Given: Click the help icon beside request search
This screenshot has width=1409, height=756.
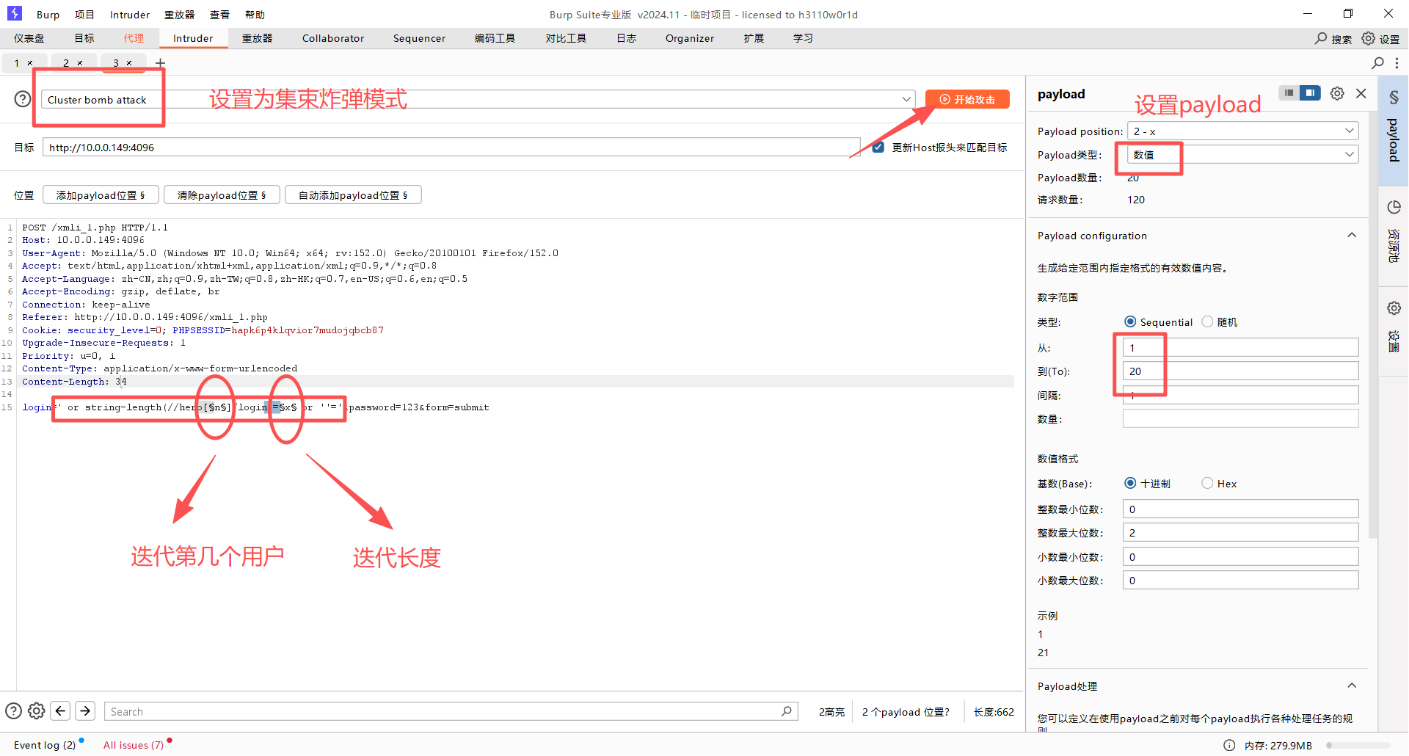Looking at the screenshot, I should point(13,710).
